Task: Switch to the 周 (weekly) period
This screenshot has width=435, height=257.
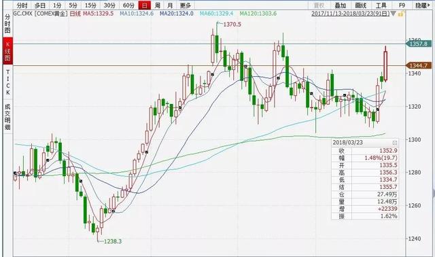Action: tap(157, 5)
